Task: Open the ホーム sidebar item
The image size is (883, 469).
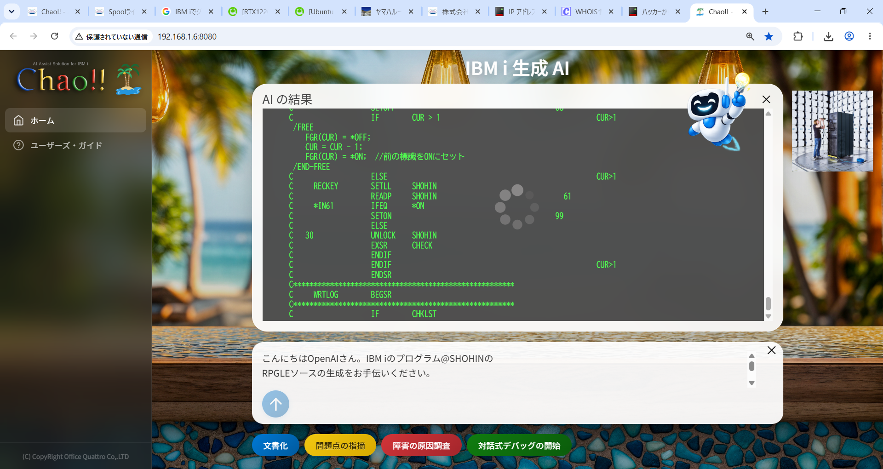Action: [x=75, y=120]
